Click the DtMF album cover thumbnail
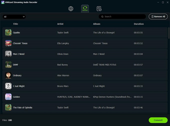The width and height of the screenshot is (170, 126). coord(8,65)
